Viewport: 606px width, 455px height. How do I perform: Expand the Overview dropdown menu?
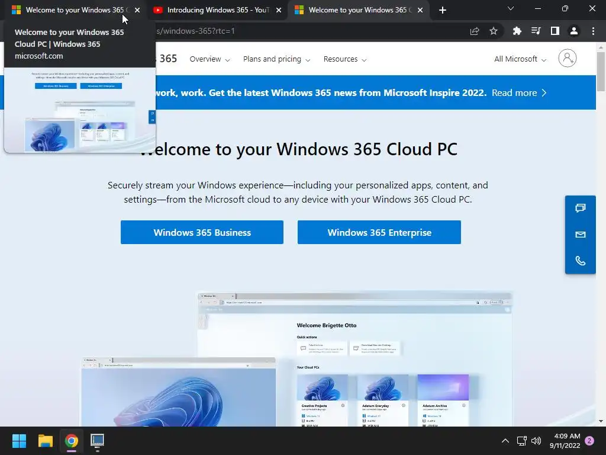pos(209,59)
